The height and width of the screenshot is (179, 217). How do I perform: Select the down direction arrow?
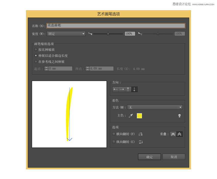(x=134, y=89)
